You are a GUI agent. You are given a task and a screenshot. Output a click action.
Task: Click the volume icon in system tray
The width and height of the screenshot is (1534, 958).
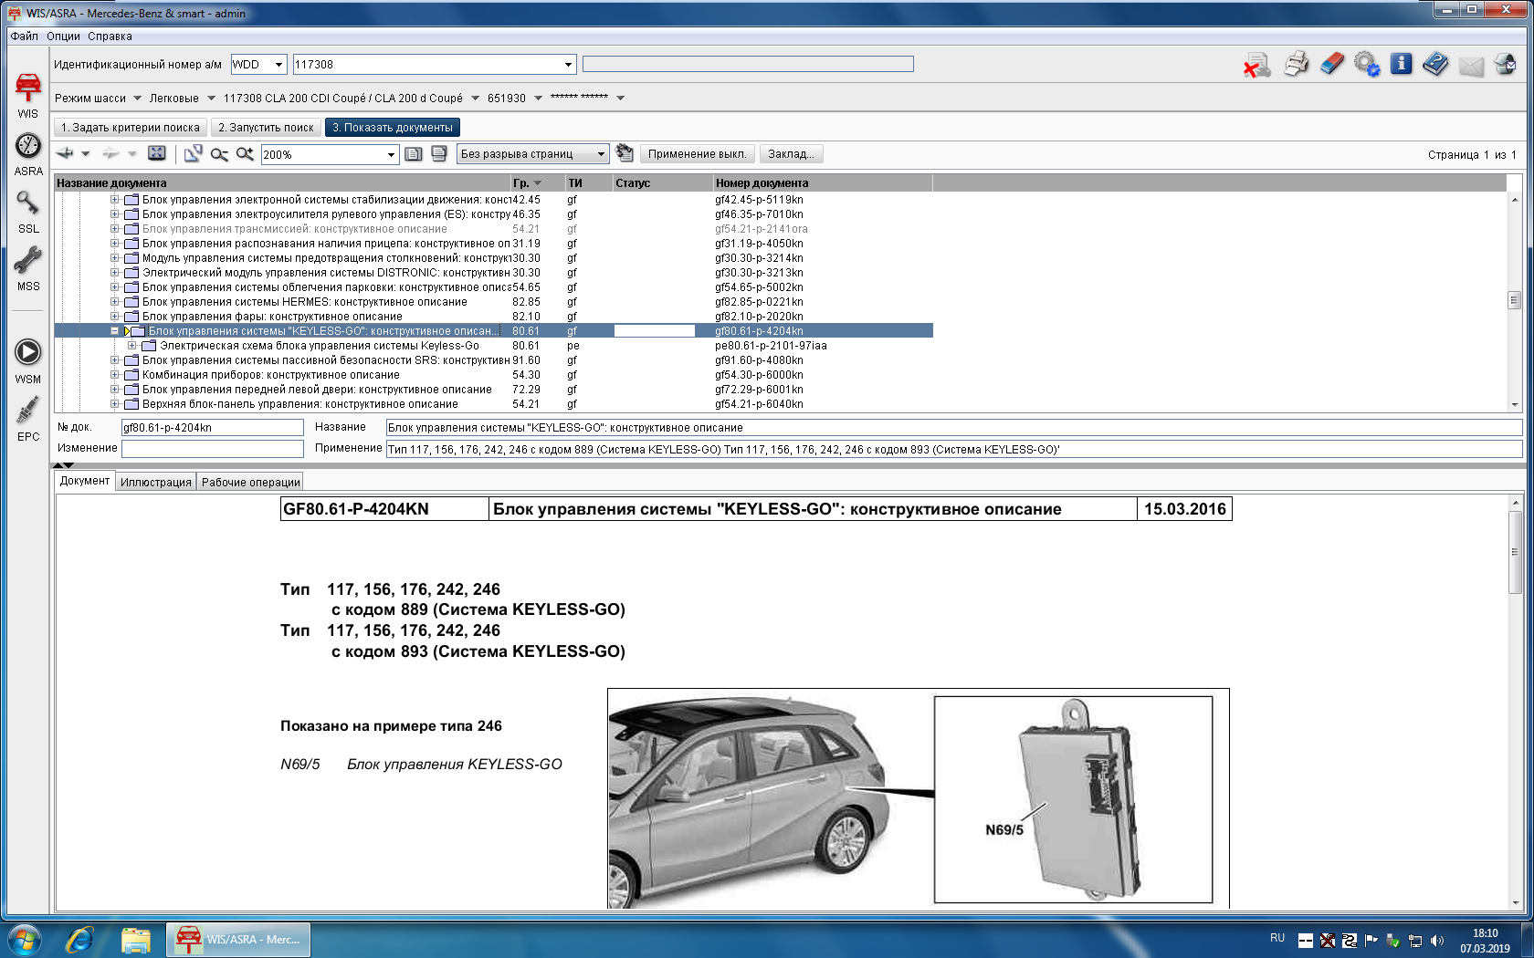tap(1437, 940)
